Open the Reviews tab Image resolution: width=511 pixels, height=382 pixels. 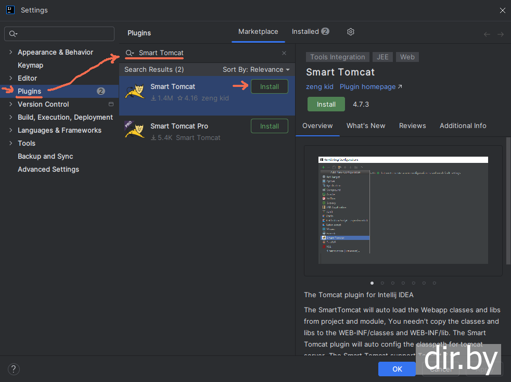click(412, 125)
